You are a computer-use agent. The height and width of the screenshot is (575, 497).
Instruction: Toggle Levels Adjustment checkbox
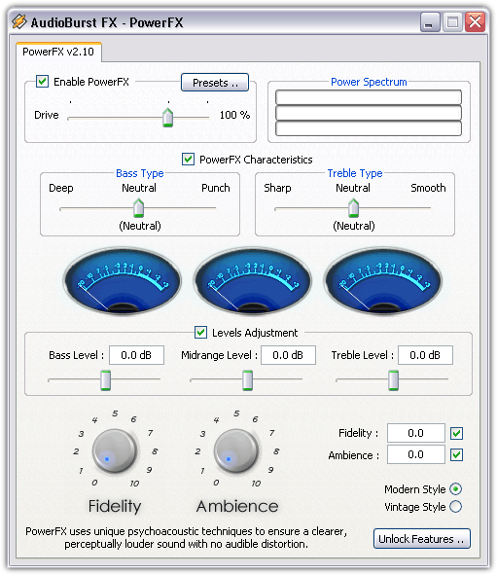(x=200, y=332)
